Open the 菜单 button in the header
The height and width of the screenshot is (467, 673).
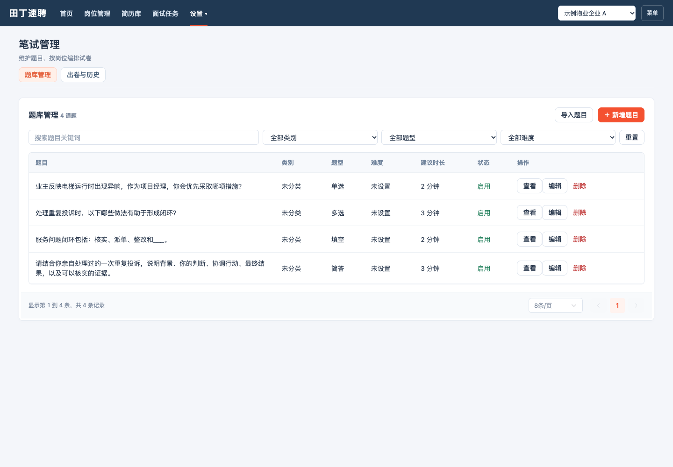pos(652,13)
